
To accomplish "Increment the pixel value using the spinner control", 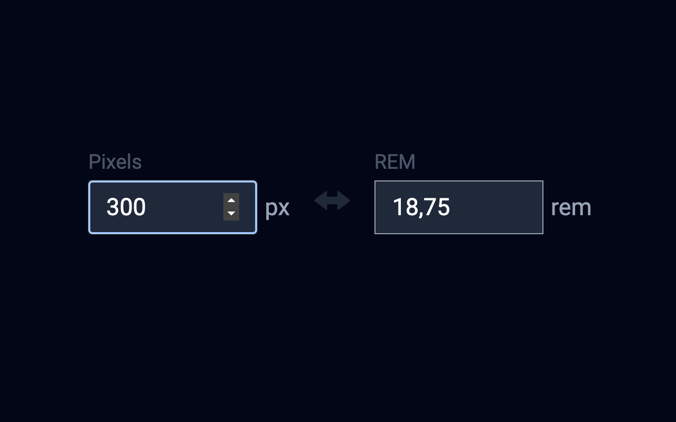I will point(231,201).
